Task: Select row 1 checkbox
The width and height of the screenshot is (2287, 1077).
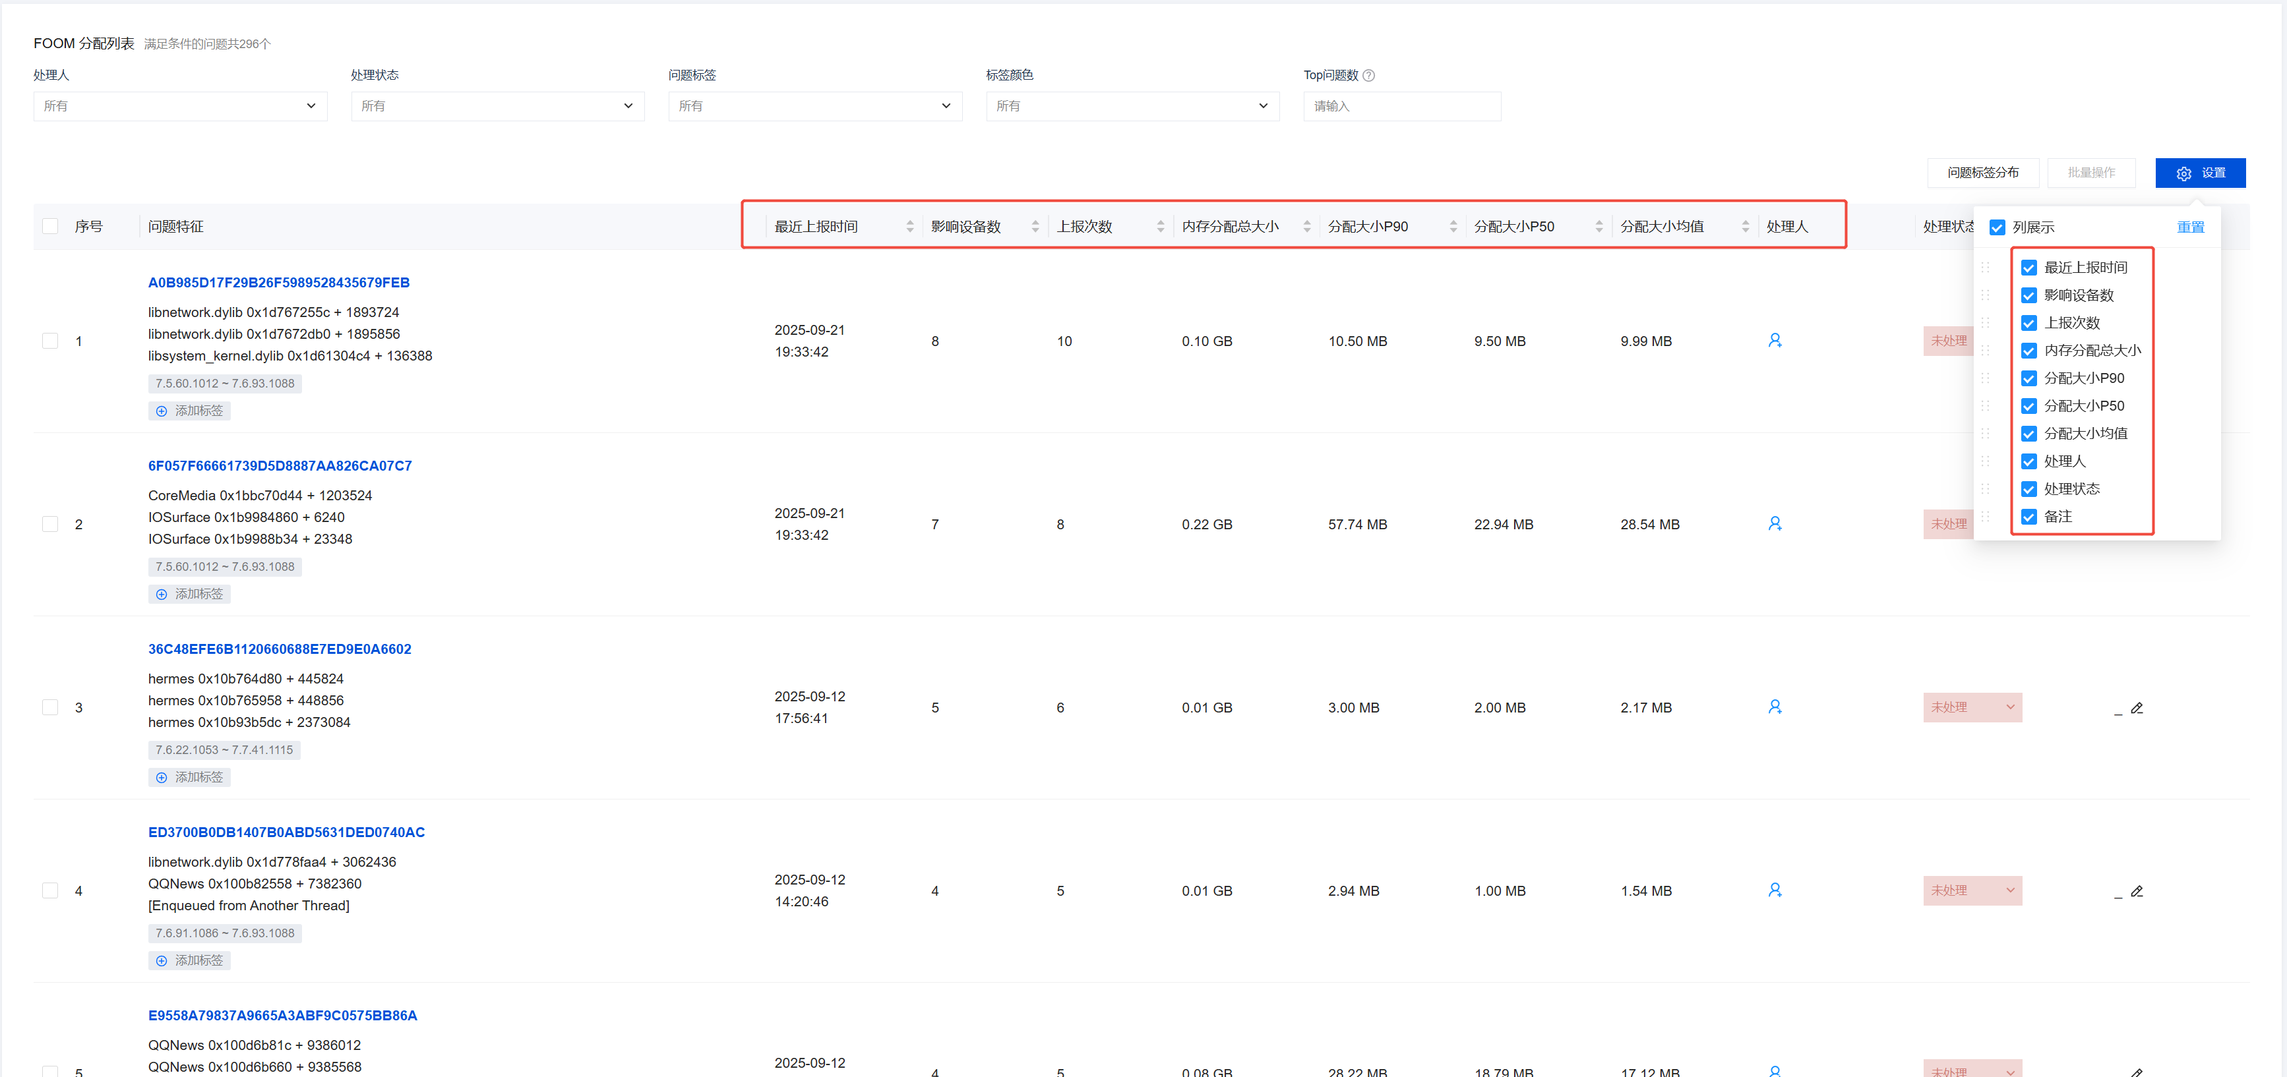Action: point(51,341)
